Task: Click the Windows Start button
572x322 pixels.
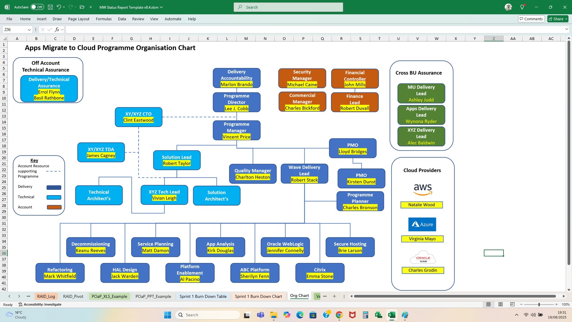Action: tap(167, 315)
